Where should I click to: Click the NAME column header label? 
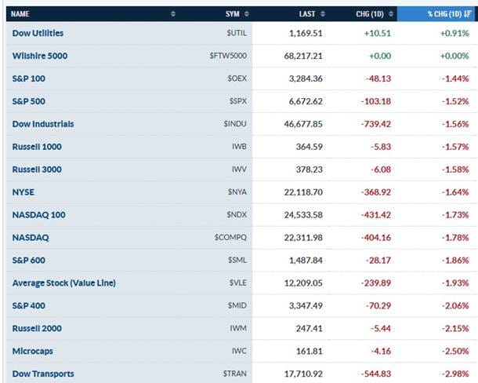click(x=20, y=14)
